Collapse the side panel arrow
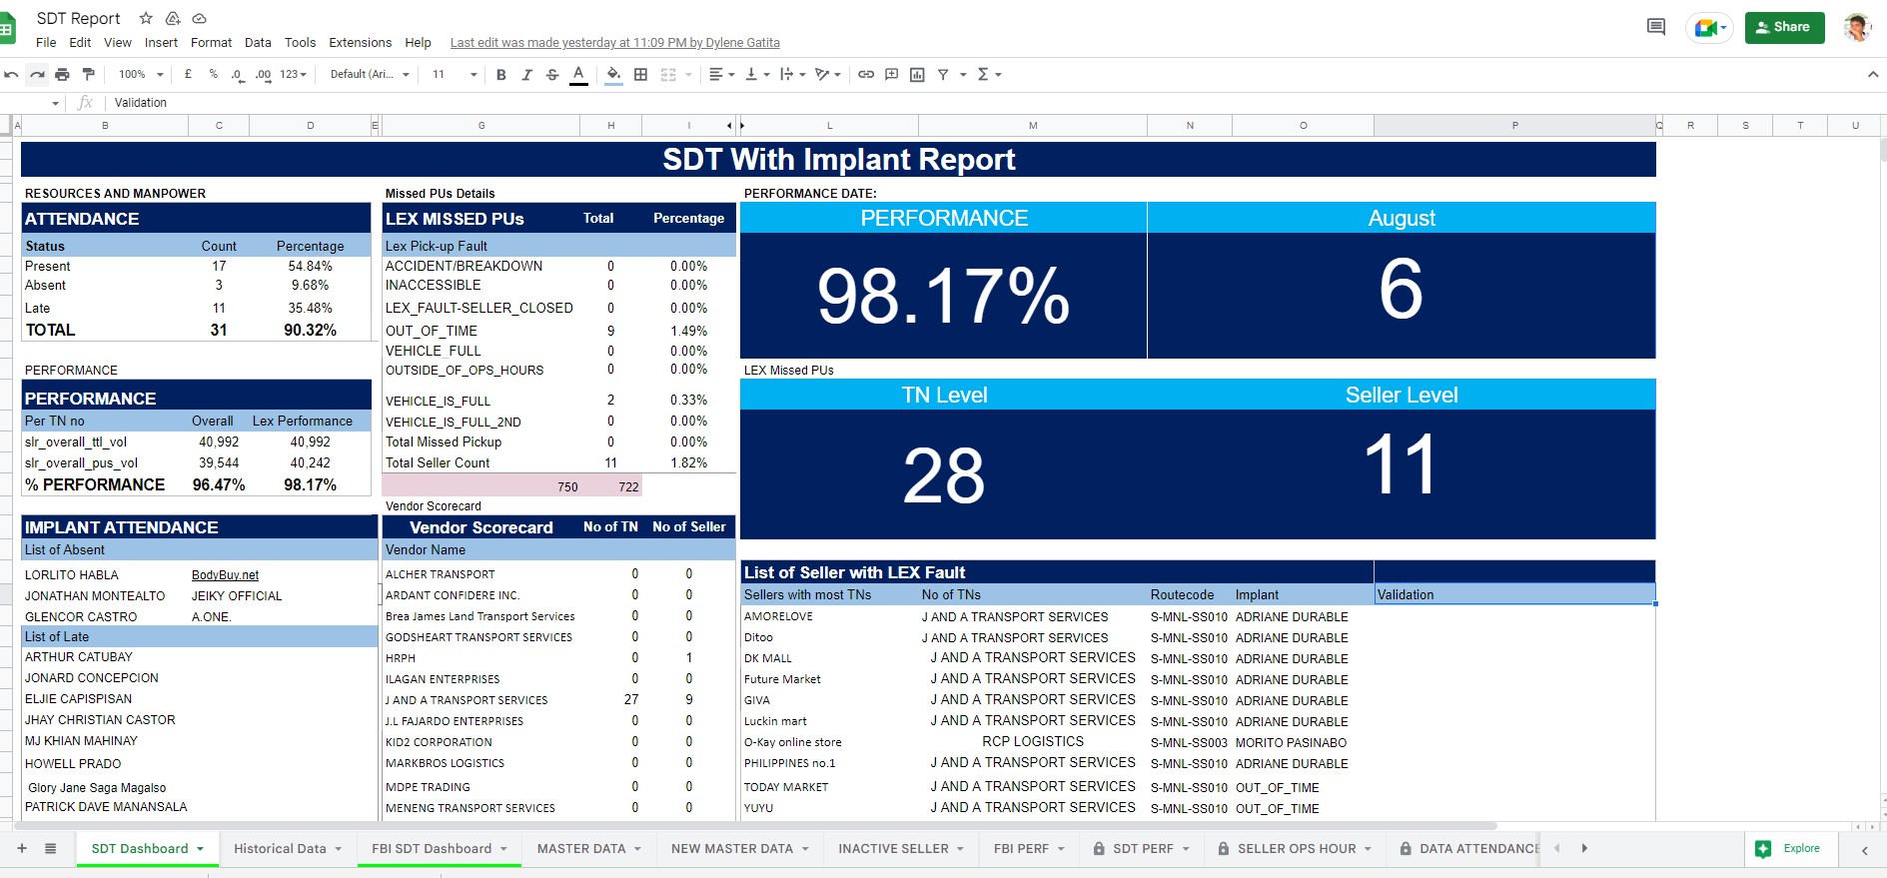The image size is (1887, 878). pyautogui.click(x=1864, y=850)
